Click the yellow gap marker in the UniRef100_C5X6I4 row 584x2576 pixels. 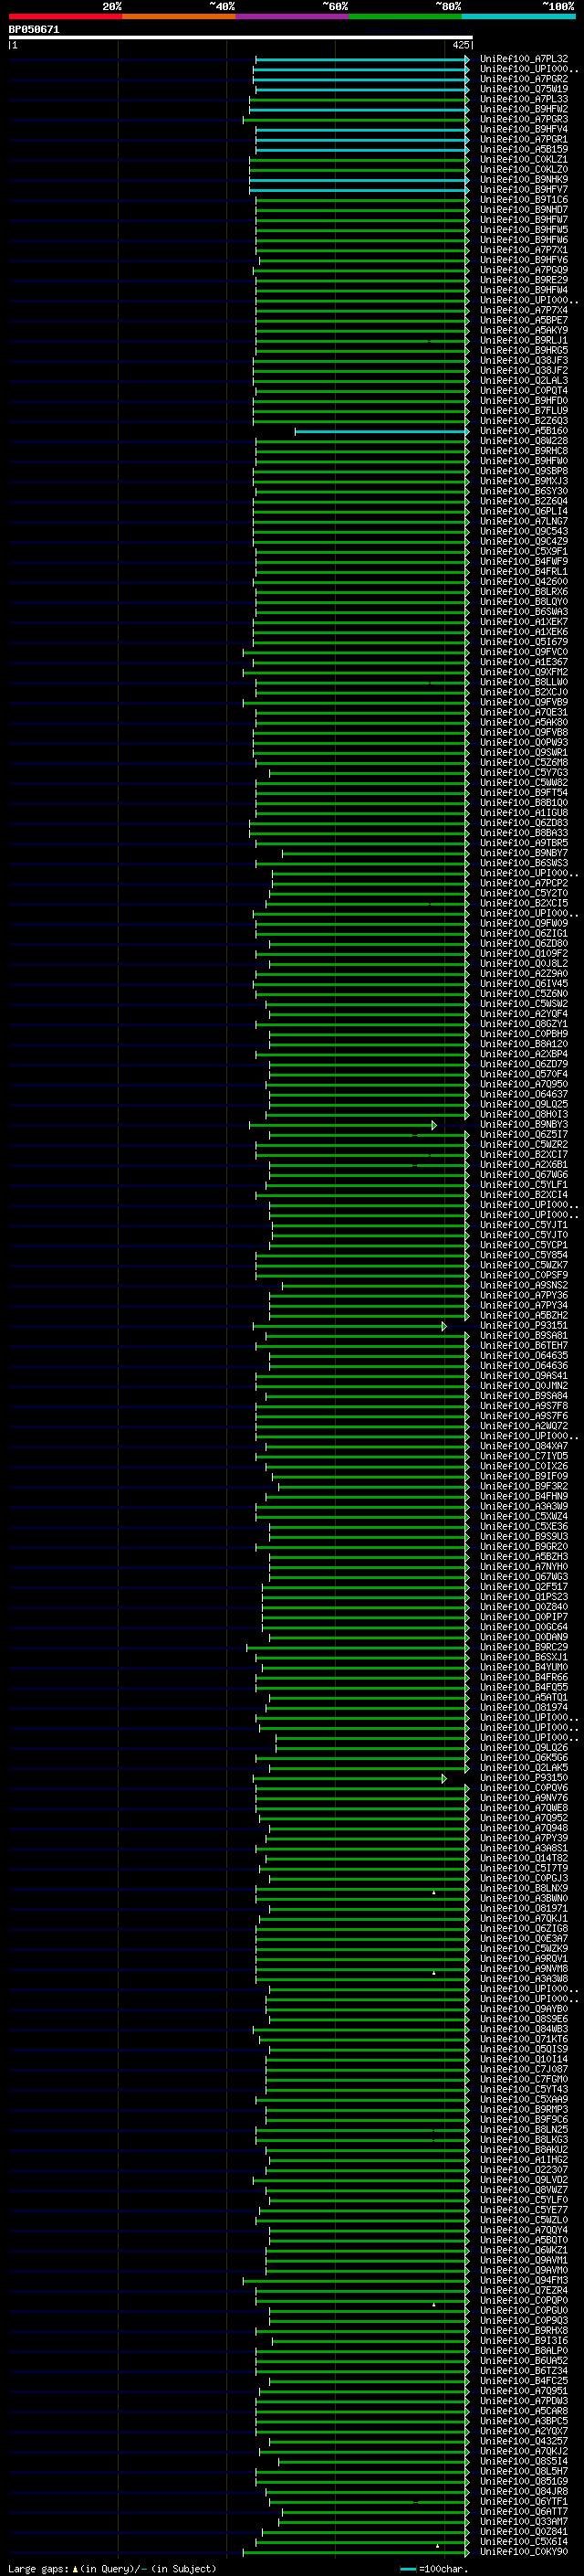coord(437,2545)
